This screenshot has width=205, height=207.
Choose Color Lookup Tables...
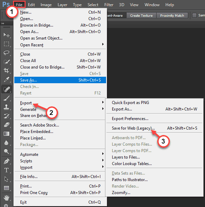[x=155, y=164]
